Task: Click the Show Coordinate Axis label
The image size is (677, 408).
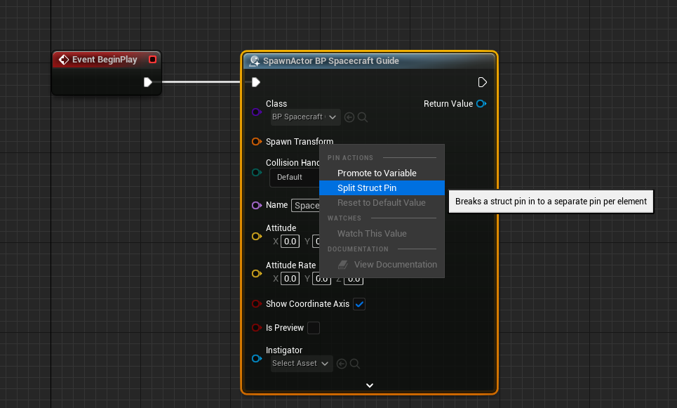Action: tap(307, 304)
